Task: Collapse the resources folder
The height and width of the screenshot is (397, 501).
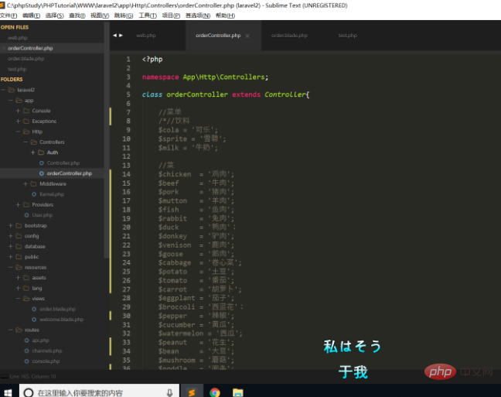Action: 11,268
